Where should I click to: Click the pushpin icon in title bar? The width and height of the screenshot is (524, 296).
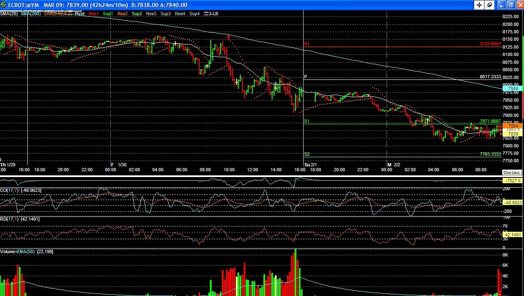(x=489, y=5)
